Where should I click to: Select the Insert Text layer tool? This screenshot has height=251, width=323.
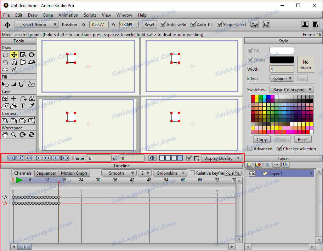[x=23, y=106]
